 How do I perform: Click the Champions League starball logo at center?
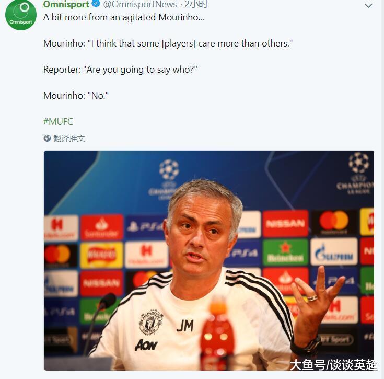tap(169, 169)
